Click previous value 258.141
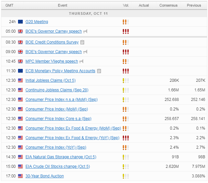Screen dimensions: 208x183 coord(198,119)
